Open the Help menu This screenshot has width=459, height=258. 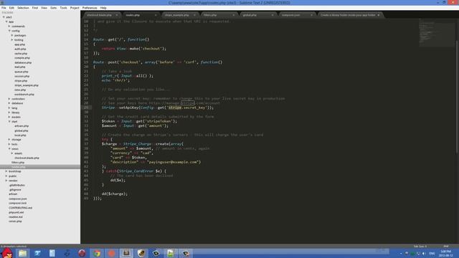(x=103, y=8)
